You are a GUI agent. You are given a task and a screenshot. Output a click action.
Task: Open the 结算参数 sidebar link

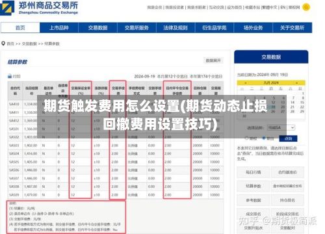pos(253,186)
